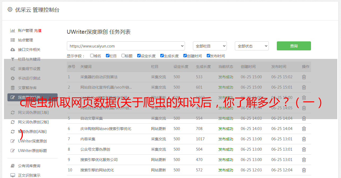Click the 站点管理 server icon
The height and width of the screenshot is (178, 341).
point(12,40)
